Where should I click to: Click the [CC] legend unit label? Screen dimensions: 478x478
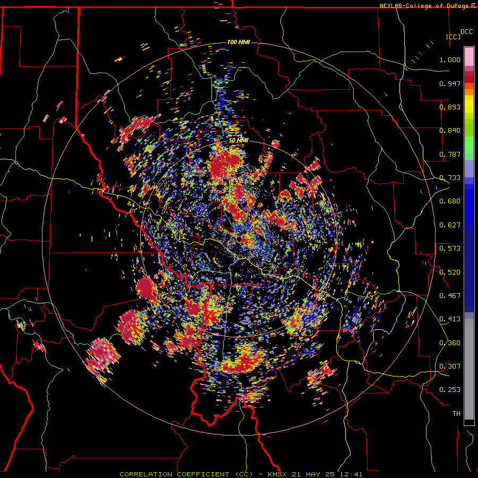(x=454, y=37)
